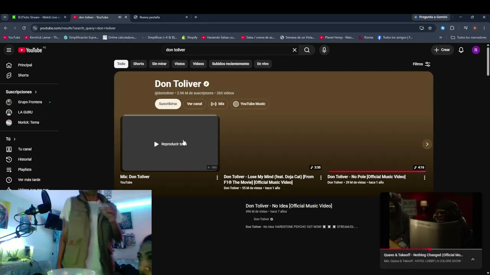The height and width of the screenshot is (275, 490).
Task: Open the options menu for the Lose My Mind video
Action: pos(321,178)
